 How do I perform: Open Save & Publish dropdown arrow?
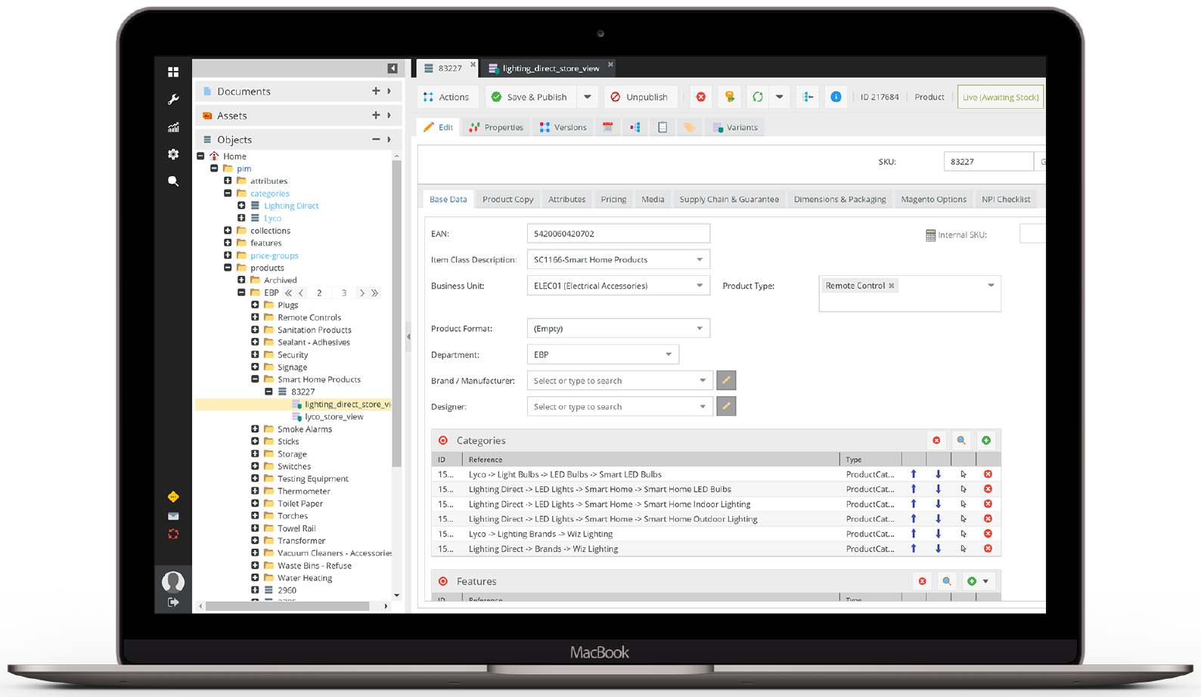tap(588, 97)
